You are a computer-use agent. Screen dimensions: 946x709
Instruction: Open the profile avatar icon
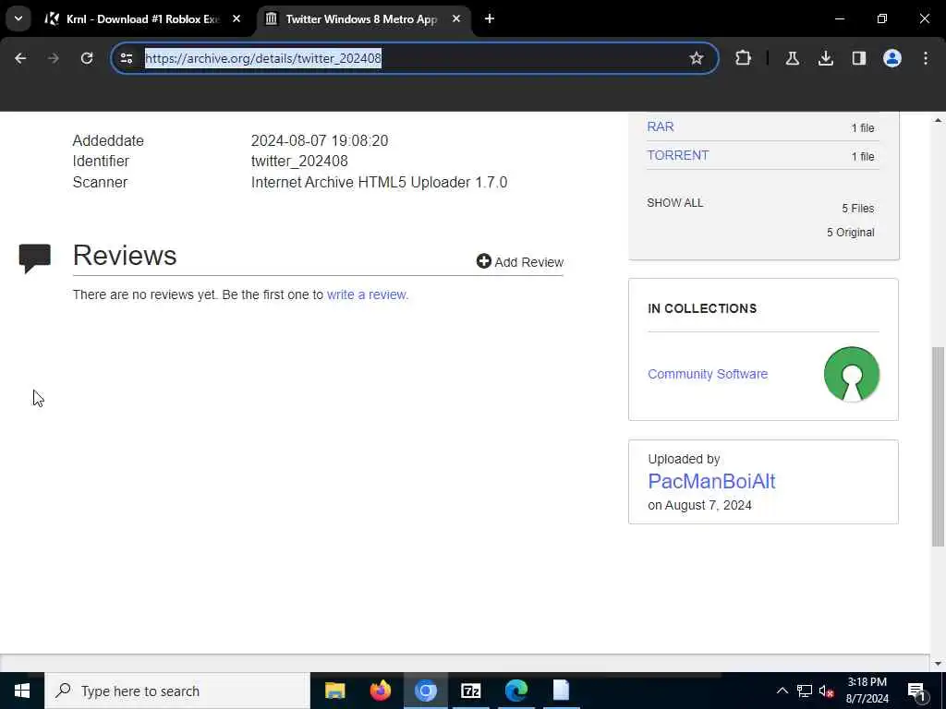pos(892,58)
